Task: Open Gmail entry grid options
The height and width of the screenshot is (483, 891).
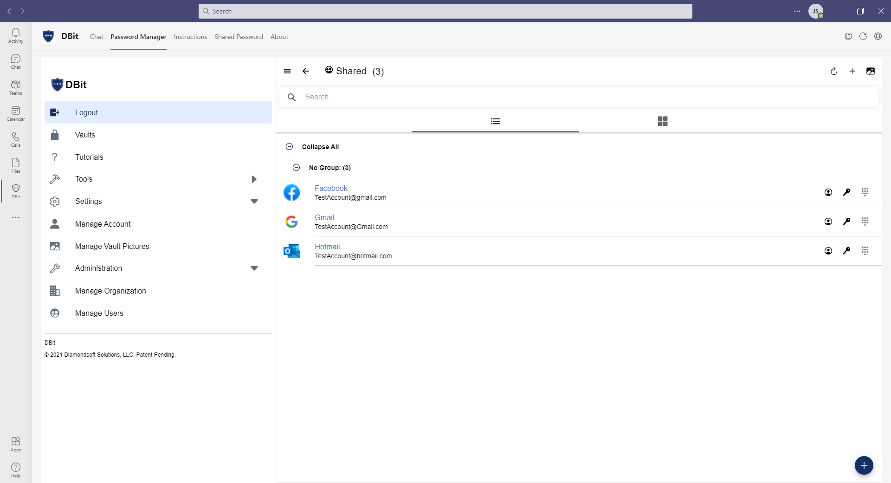Action: coord(865,221)
